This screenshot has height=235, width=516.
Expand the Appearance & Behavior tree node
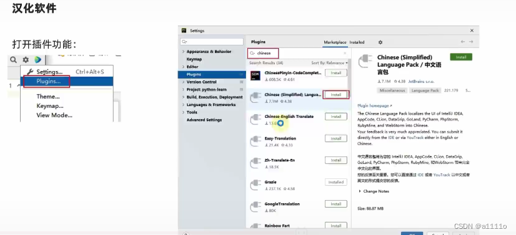[183, 52]
